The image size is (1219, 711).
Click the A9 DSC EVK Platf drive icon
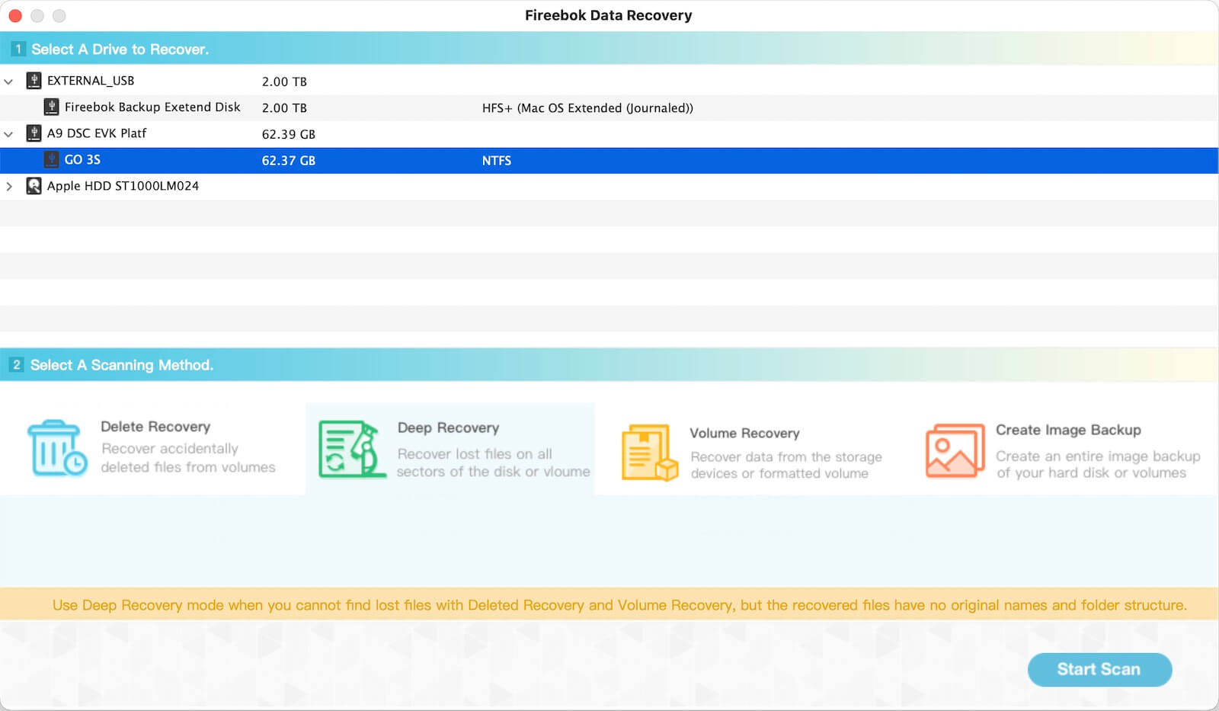click(x=34, y=133)
